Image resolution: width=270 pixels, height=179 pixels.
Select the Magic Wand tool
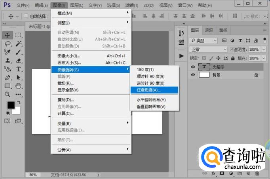pyautogui.click(x=18, y=44)
